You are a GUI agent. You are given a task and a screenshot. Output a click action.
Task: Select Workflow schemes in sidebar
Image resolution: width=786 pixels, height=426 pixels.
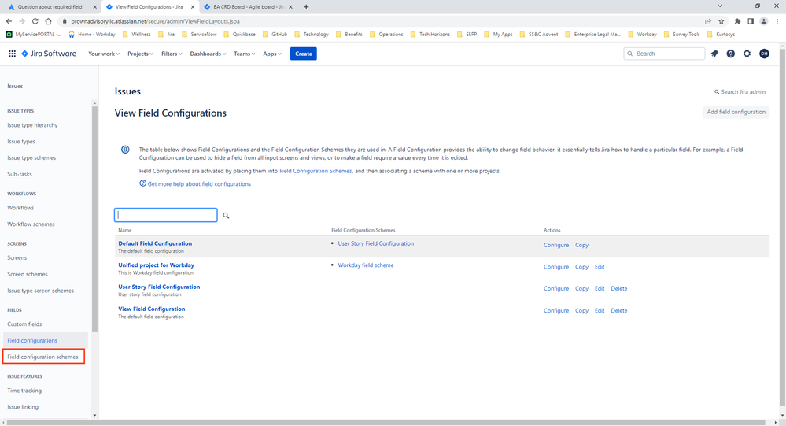pyautogui.click(x=31, y=224)
